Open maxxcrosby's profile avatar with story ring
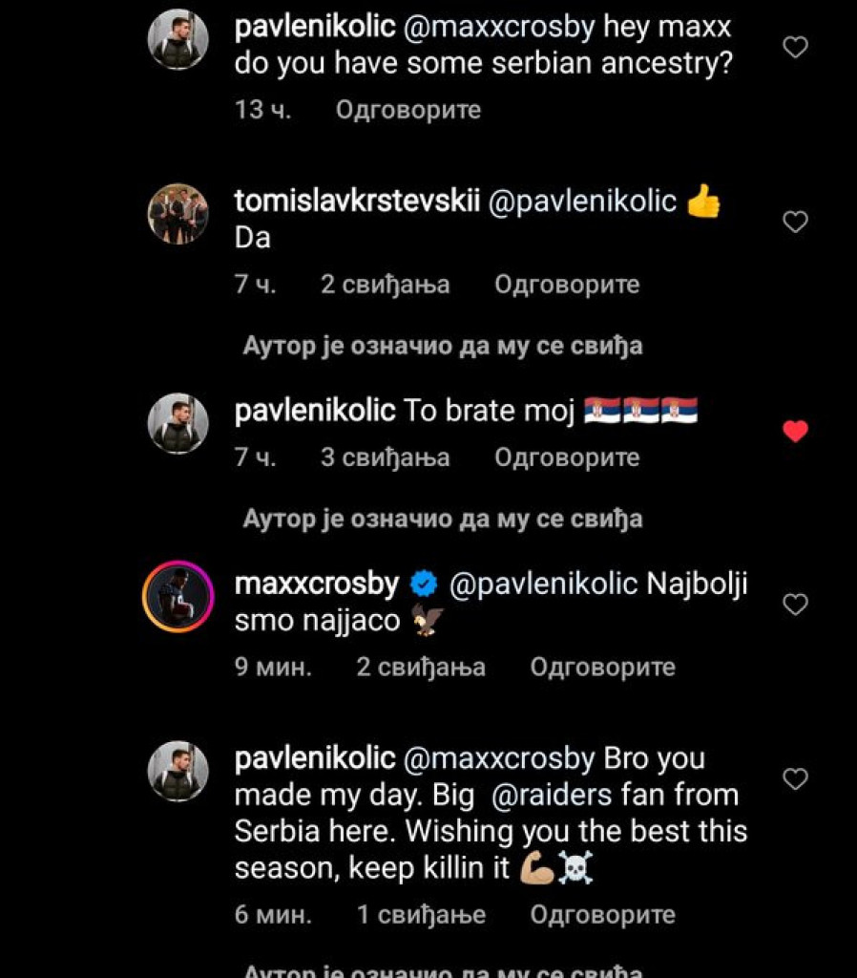 pyautogui.click(x=177, y=597)
